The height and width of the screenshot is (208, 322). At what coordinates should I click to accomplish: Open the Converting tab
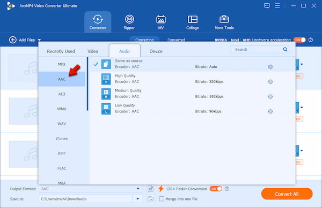tap(144, 40)
